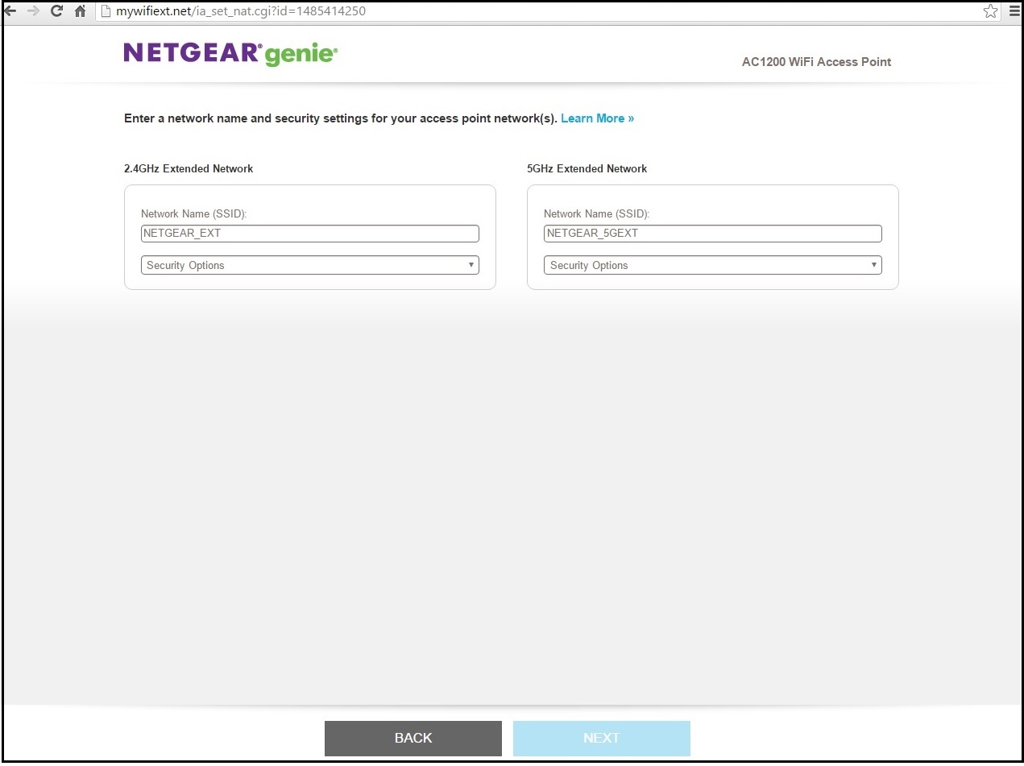1024x766 pixels.
Task: Click the 2.4GHz panel's Network Name (SSID) label
Action: [x=193, y=213]
